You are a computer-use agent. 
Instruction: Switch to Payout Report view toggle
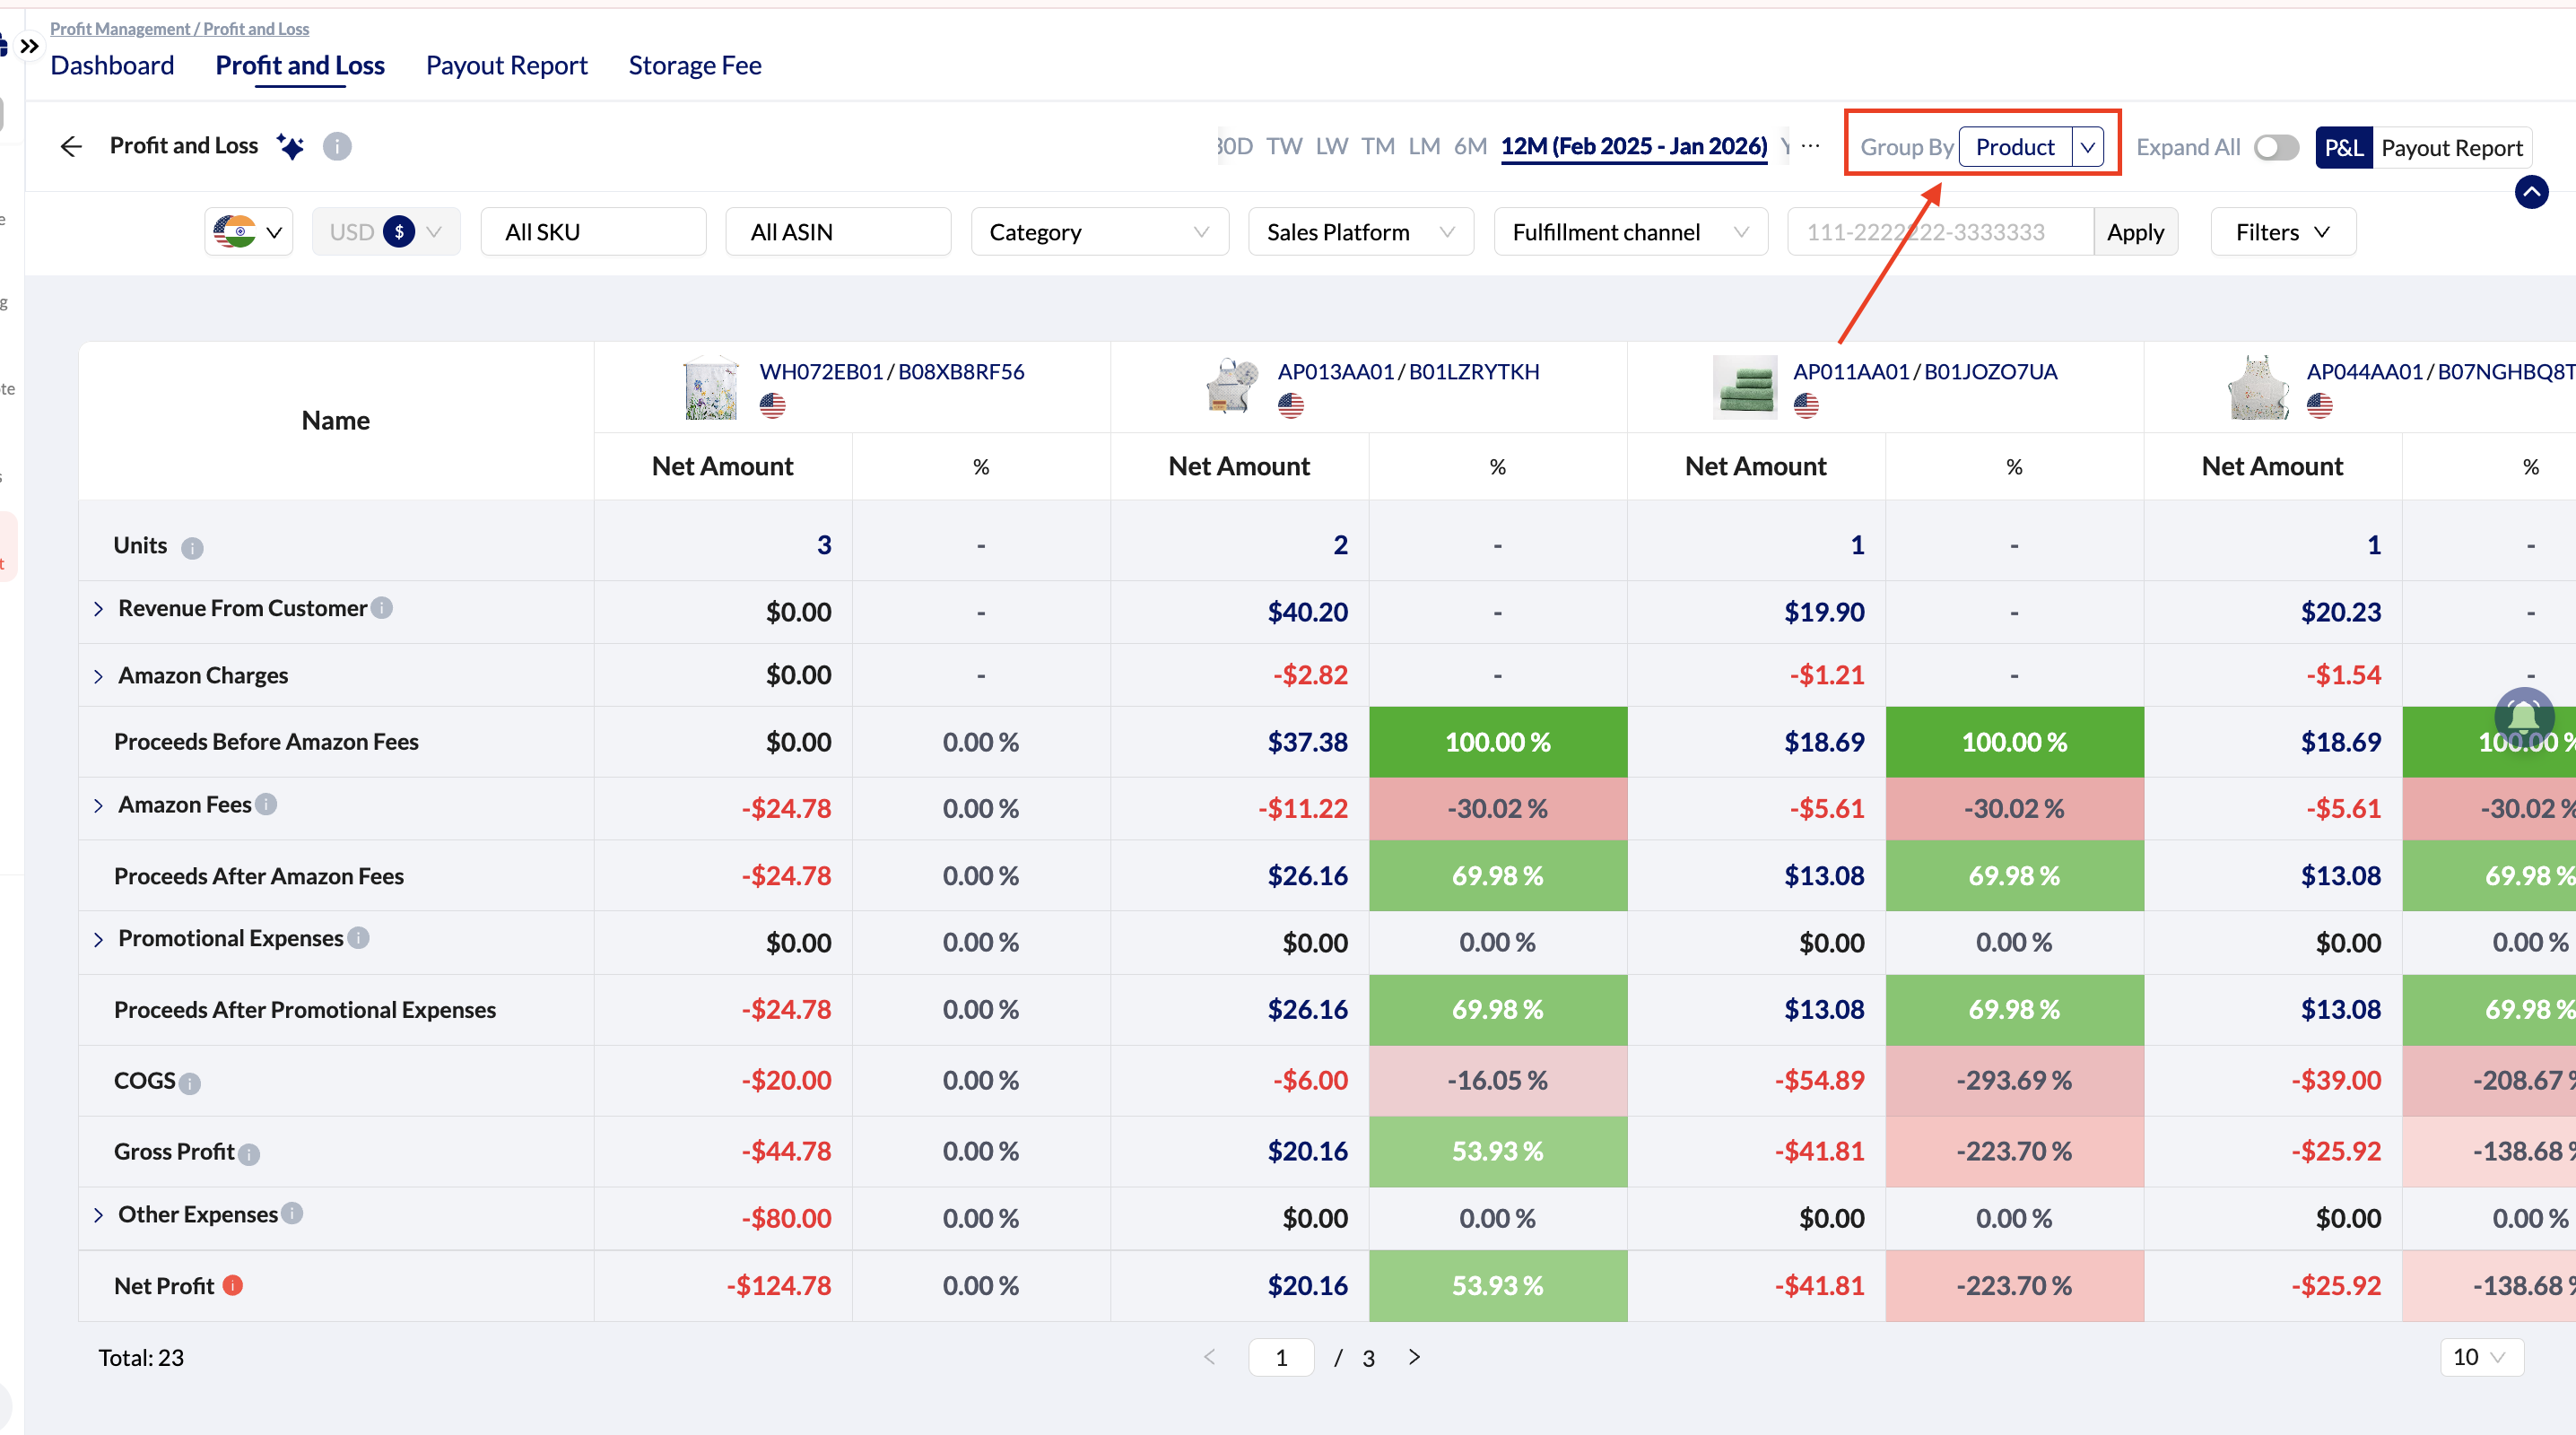(x=2451, y=147)
